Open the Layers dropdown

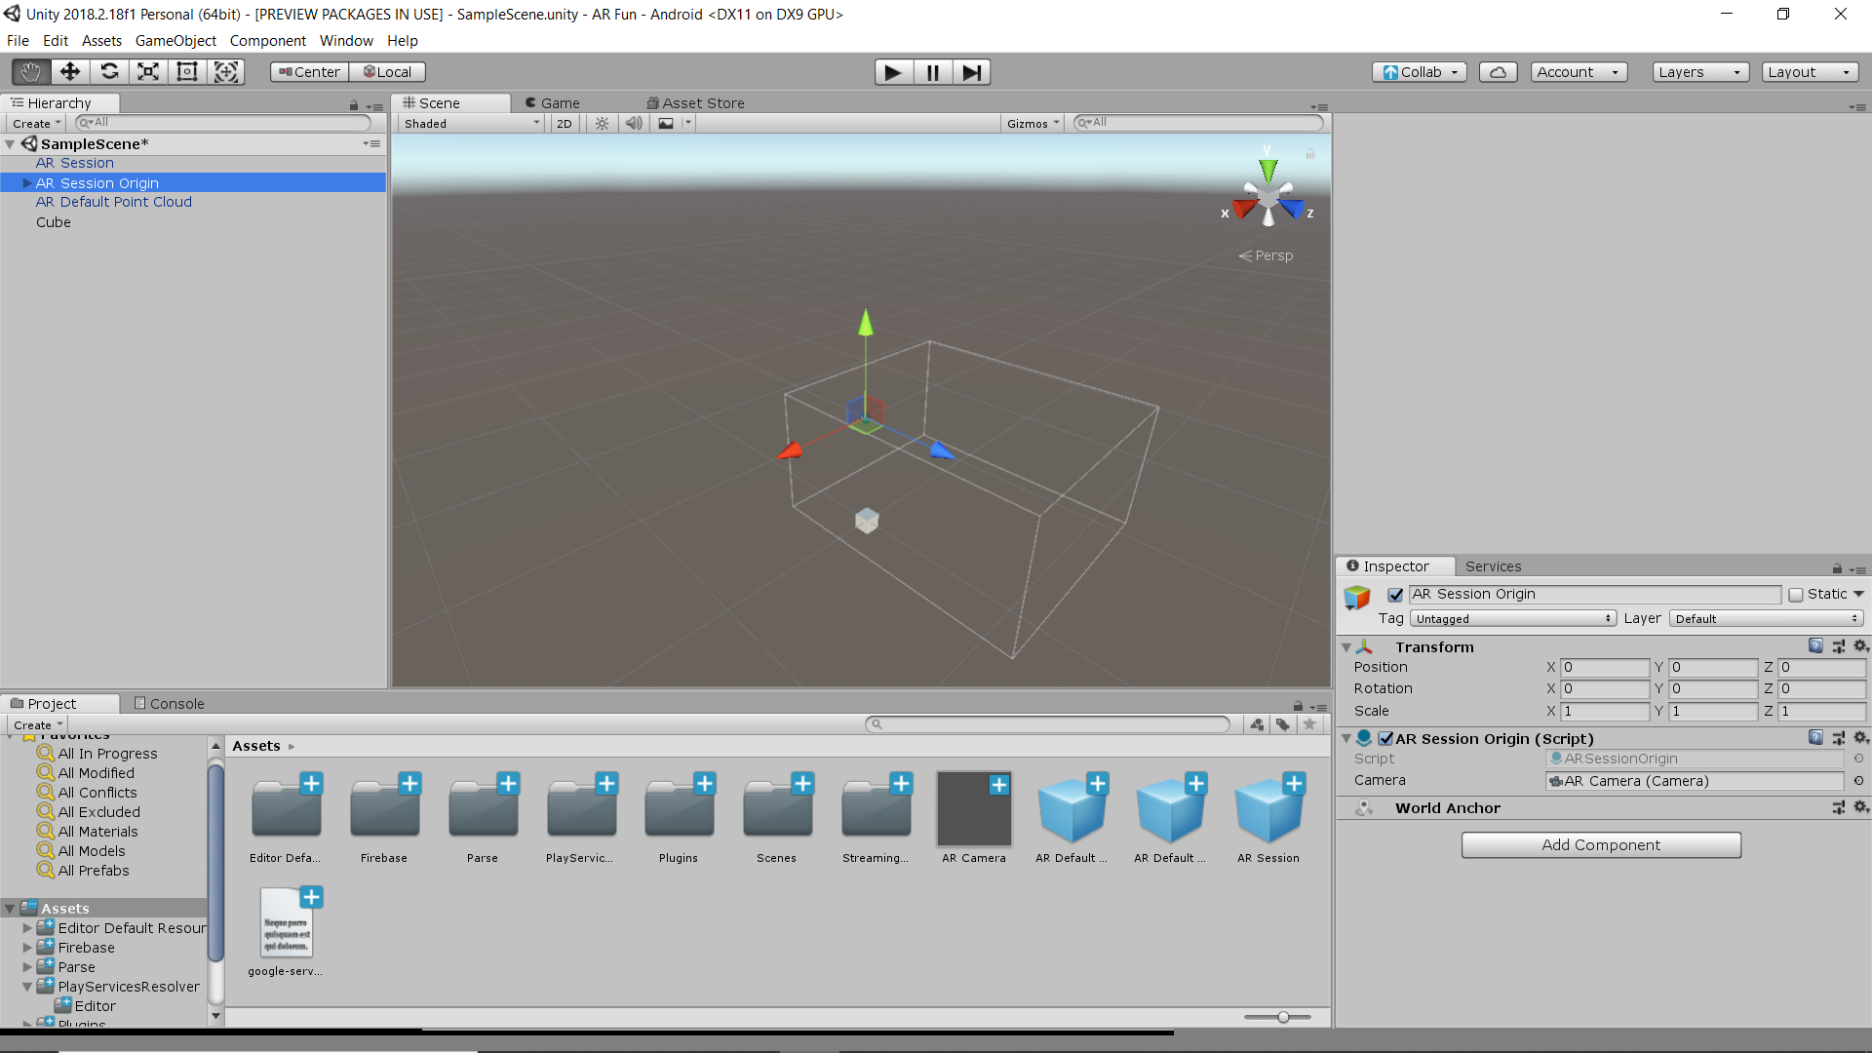click(x=1699, y=72)
